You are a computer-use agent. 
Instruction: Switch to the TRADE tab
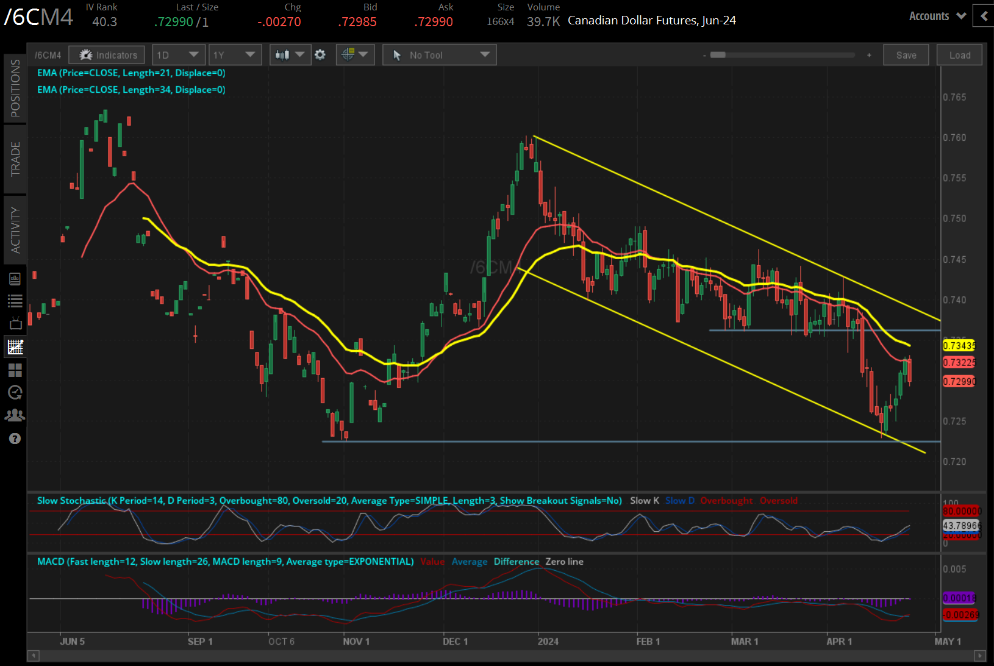[x=15, y=159]
